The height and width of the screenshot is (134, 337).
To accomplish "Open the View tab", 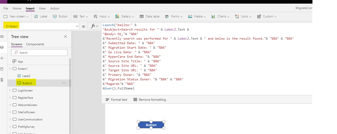I will [x=42, y=8].
